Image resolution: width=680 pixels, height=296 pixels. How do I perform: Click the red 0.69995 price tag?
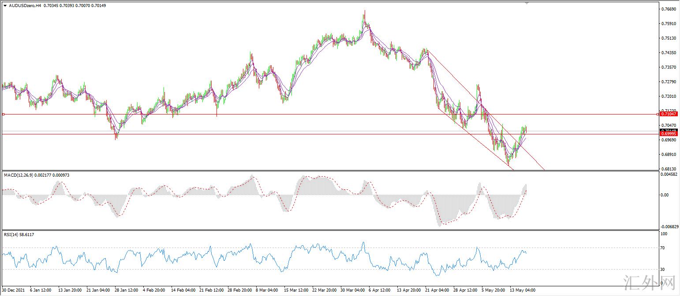(669, 134)
